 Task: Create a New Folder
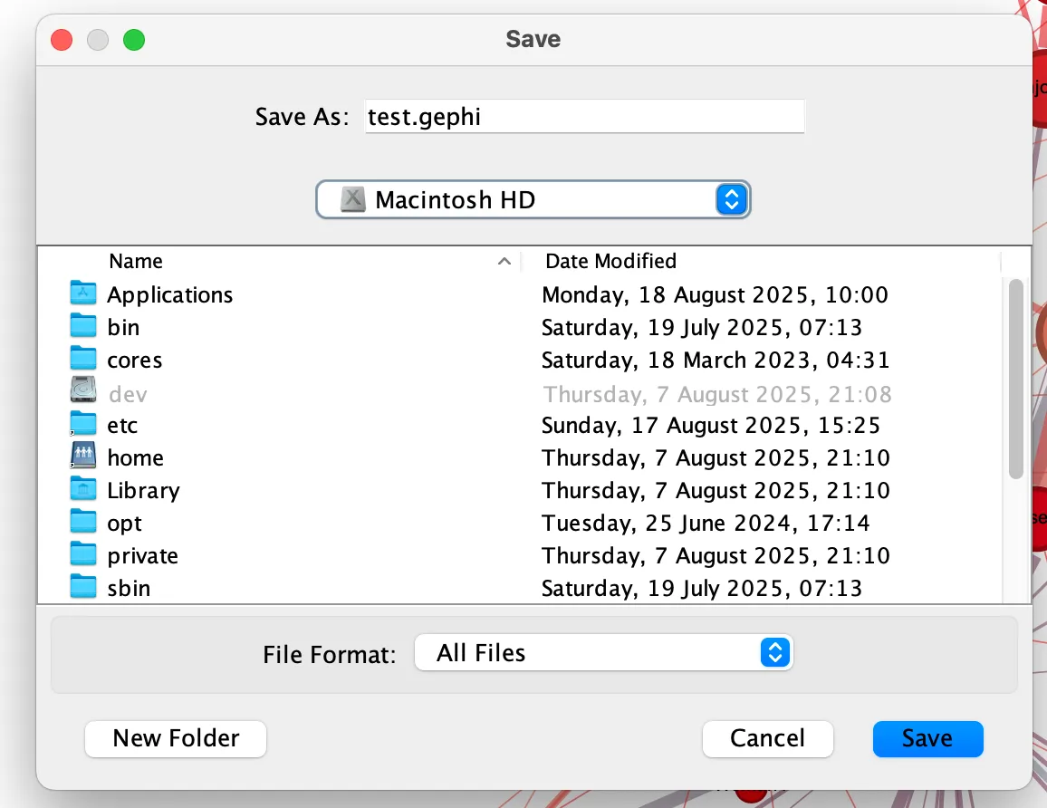176,738
